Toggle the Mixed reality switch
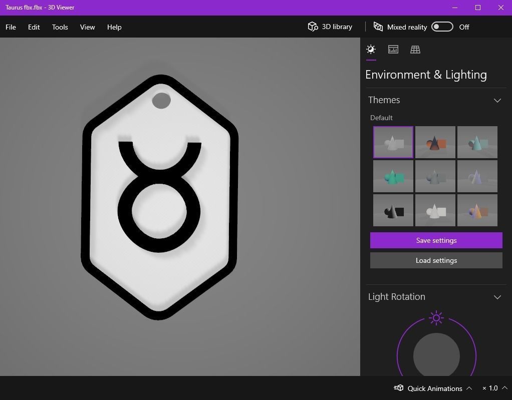This screenshot has height=400, width=512. pos(442,27)
